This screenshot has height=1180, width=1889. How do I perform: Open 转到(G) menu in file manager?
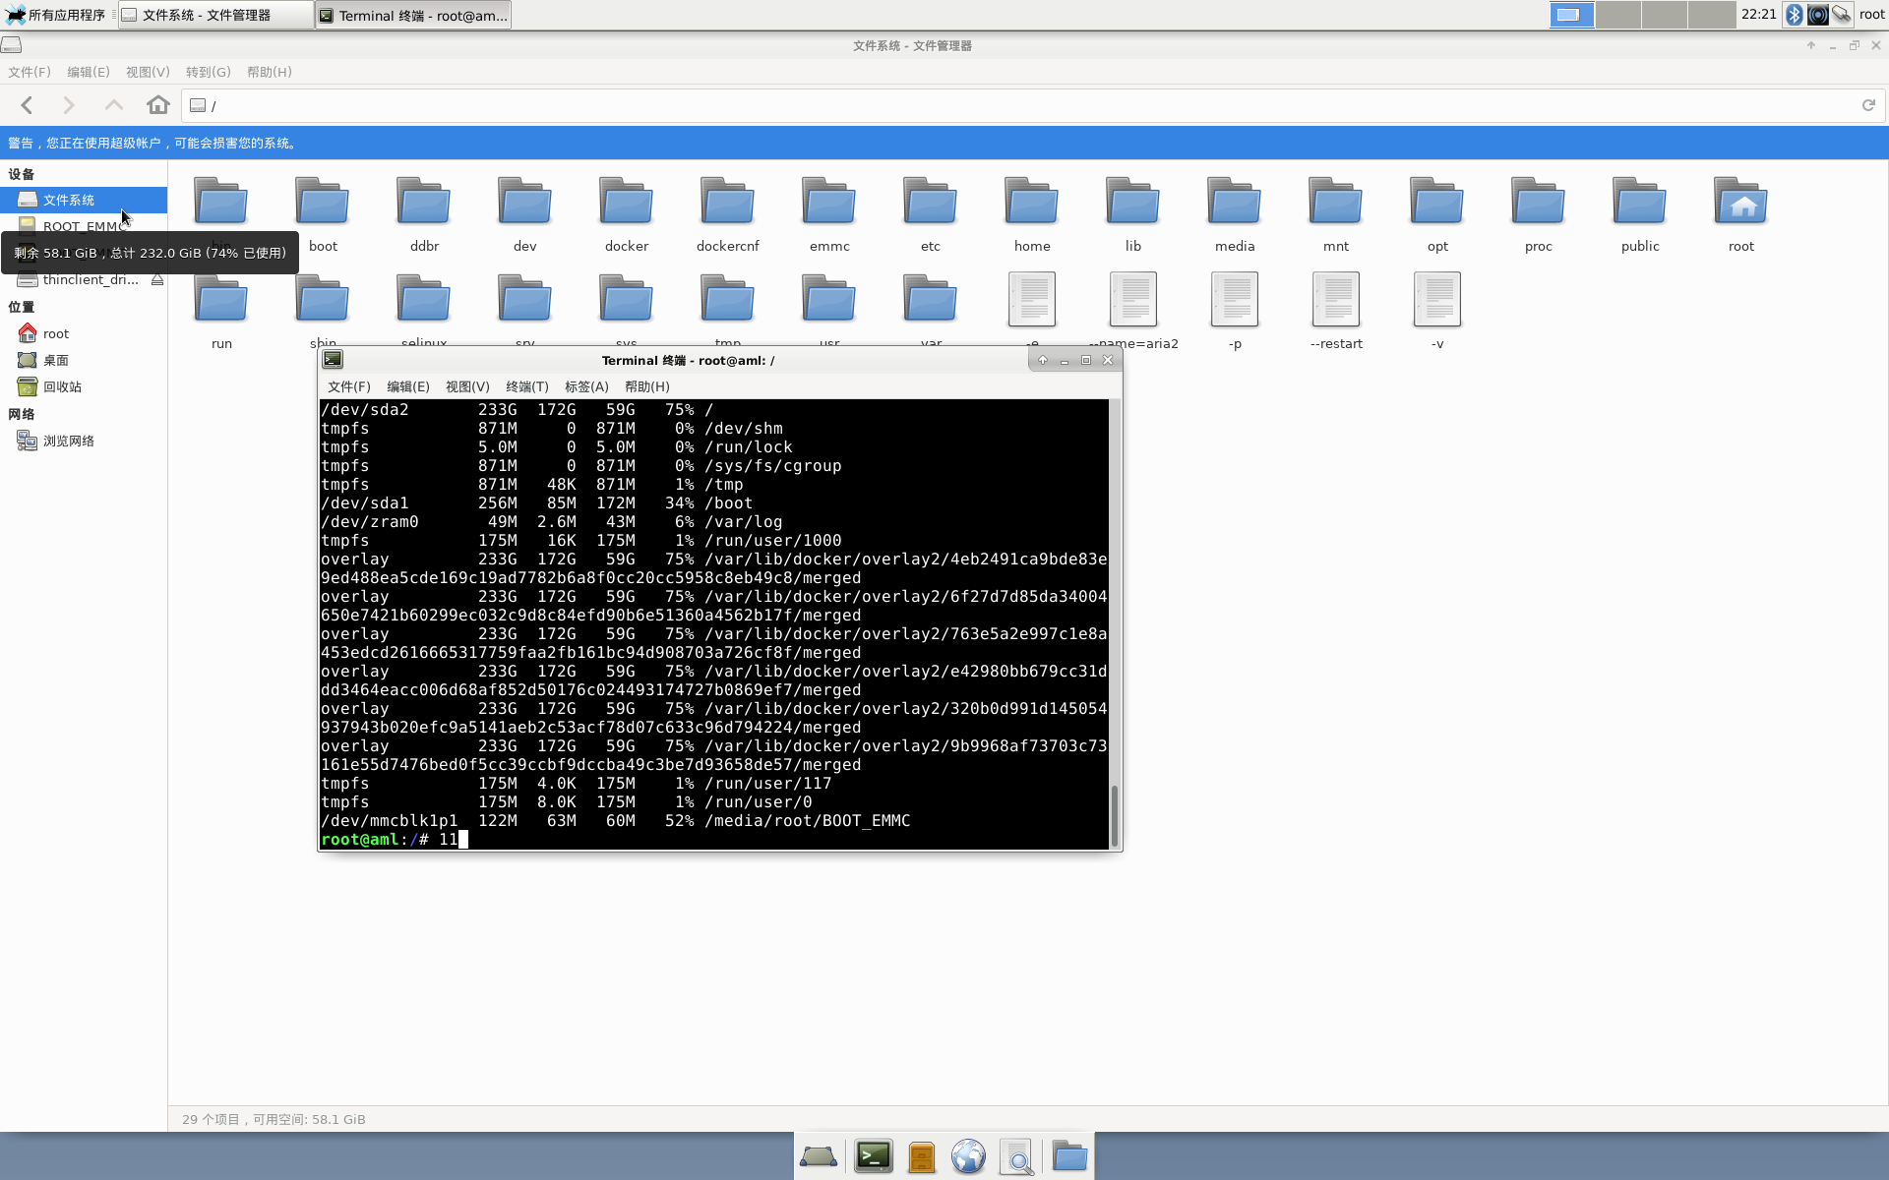tap(209, 72)
